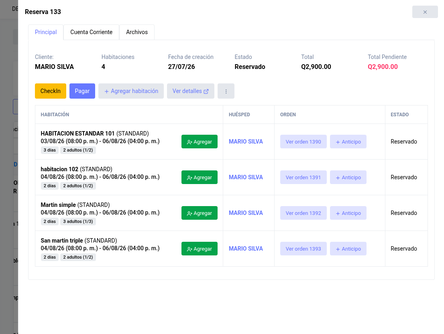
Task: Click the '3 días' badge
Action: point(49,150)
